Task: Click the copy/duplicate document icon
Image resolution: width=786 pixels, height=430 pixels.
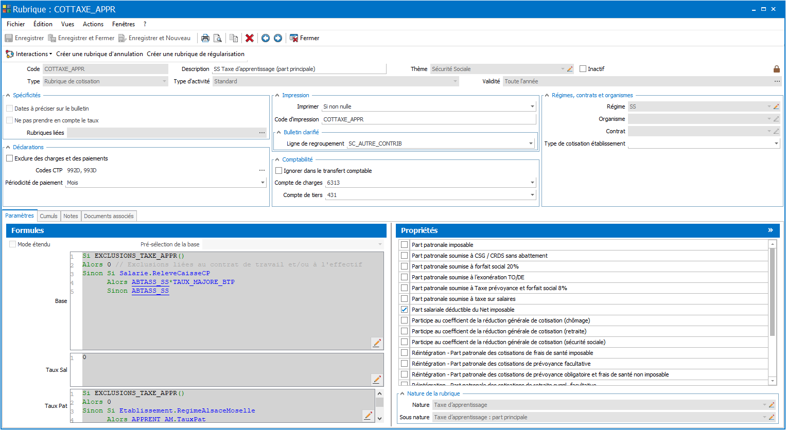Action: (x=234, y=38)
